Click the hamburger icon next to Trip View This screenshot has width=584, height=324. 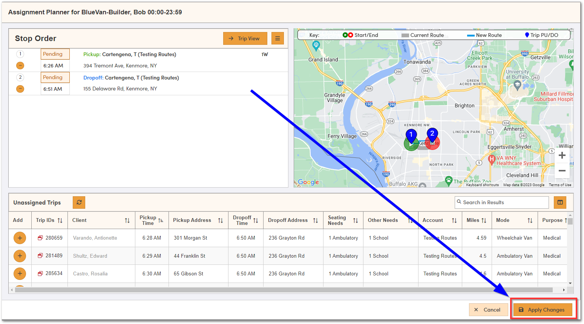(277, 38)
